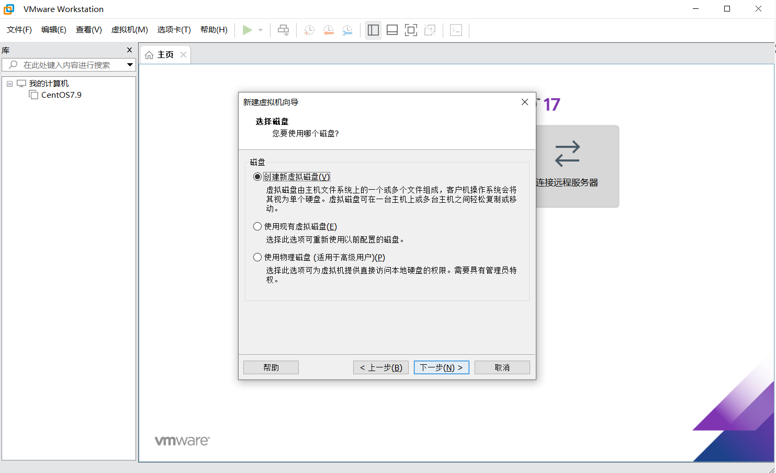
Task: Open the 虚拟机(M) menu
Action: pos(130,30)
